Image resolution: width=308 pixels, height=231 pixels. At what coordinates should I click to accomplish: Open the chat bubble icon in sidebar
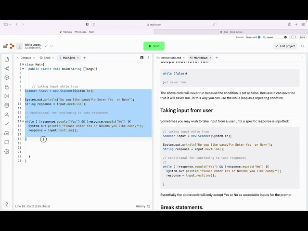7,142
